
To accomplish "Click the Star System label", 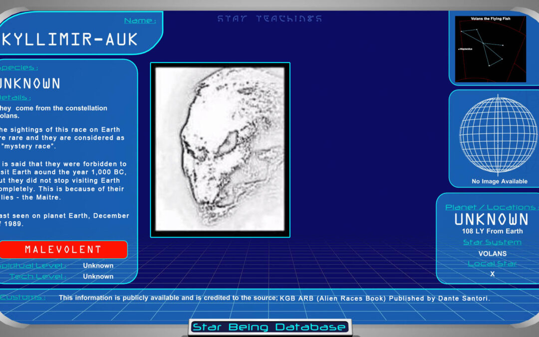I will (492, 242).
